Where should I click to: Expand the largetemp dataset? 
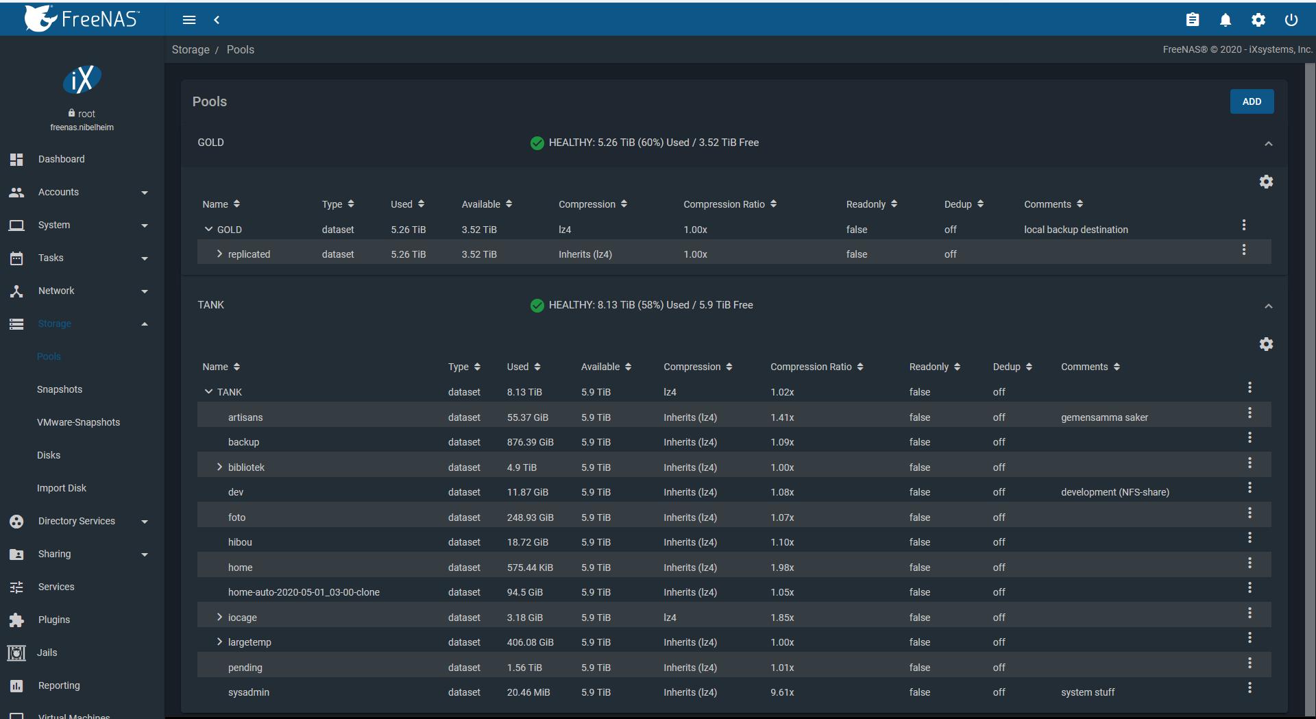click(x=219, y=642)
